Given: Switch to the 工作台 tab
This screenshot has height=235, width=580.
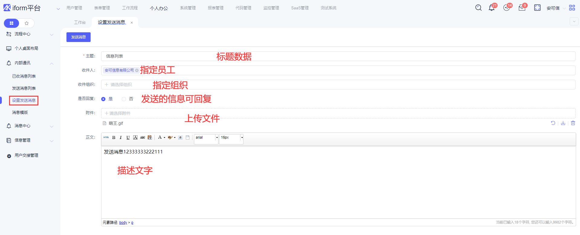Looking at the screenshot, I should click(x=80, y=22).
